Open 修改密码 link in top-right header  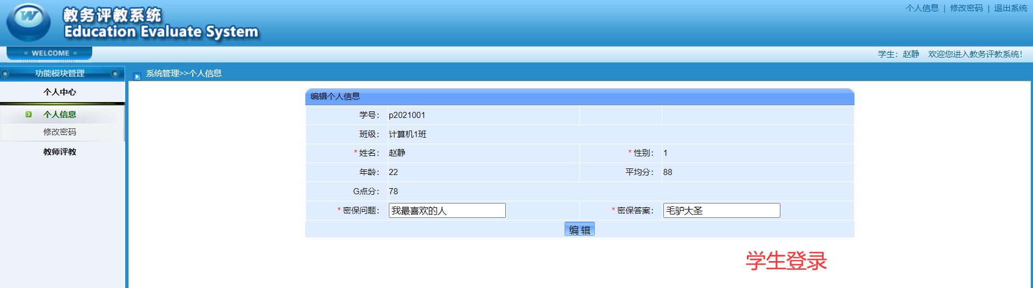(x=966, y=8)
